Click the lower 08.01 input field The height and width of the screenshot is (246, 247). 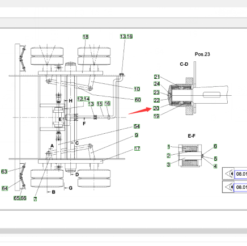pyautogui.click(x=241, y=187)
